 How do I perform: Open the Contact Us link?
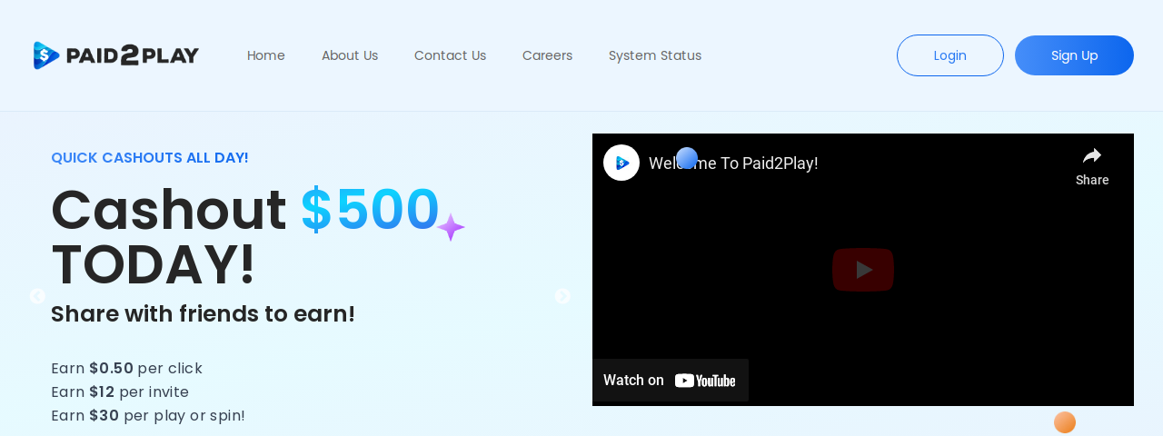(450, 55)
